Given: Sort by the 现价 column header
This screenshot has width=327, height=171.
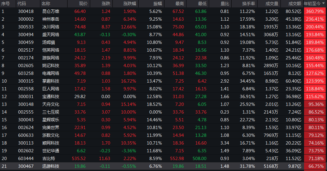Looking at the screenshot, I should click(x=83, y=4).
